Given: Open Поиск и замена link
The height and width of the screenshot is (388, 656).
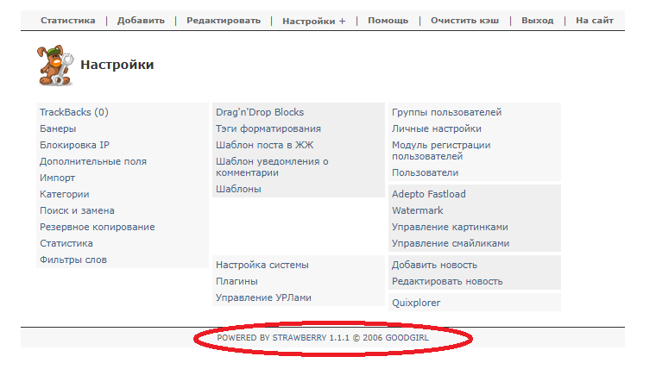Looking at the screenshot, I should [x=77, y=210].
